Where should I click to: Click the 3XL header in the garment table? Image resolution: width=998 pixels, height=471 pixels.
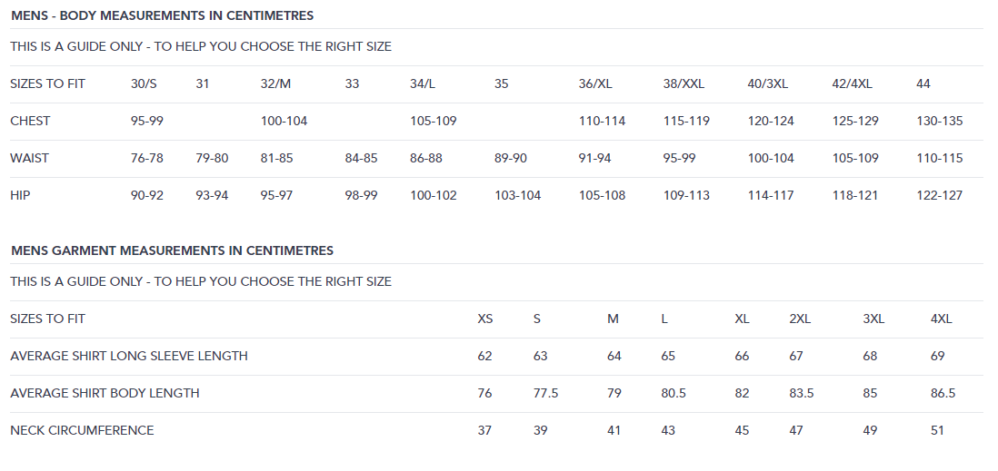[873, 319]
